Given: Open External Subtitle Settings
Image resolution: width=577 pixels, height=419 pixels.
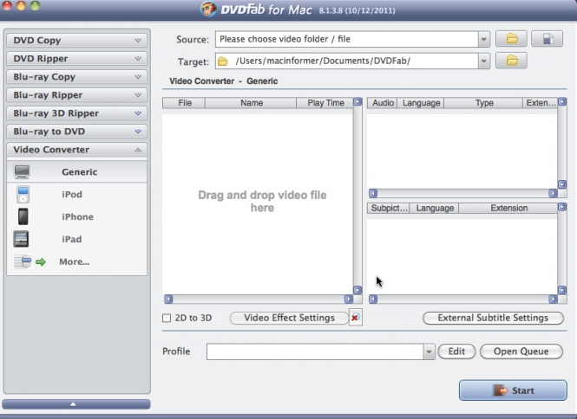Looking at the screenshot, I should [x=493, y=318].
